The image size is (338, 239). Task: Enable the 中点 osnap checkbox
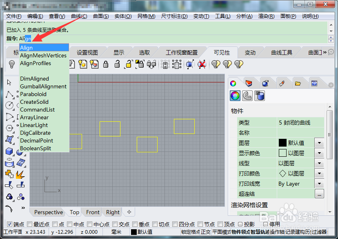(69, 224)
